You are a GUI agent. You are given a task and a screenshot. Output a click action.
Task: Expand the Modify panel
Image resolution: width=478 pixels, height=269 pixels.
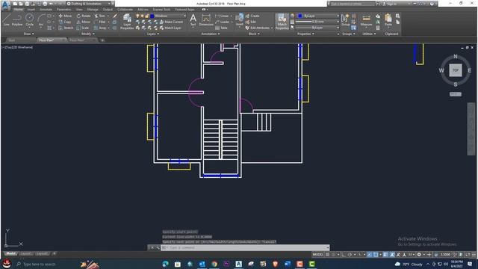pyautogui.click(x=88, y=34)
